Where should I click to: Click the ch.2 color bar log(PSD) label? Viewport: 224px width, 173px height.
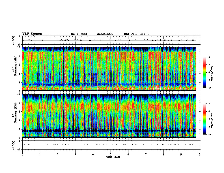(x=212, y=120)
